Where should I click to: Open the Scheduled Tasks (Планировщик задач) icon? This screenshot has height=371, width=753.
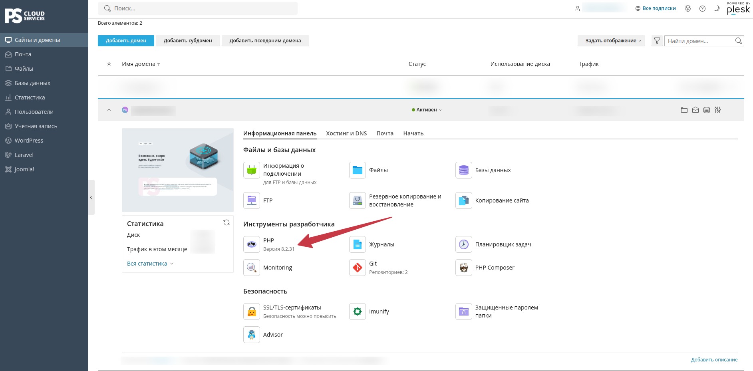[464, 244]
